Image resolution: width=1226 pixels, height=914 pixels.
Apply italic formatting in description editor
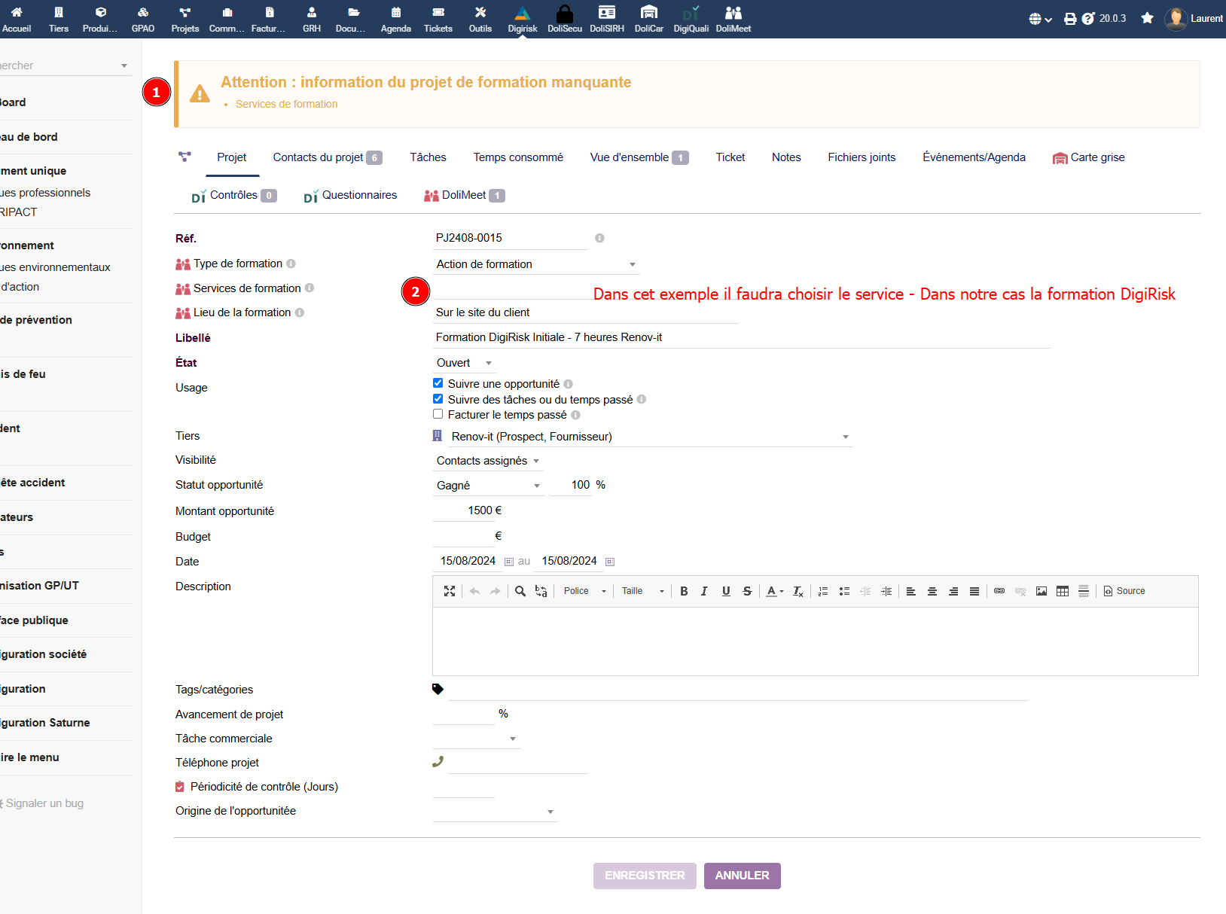coord(704,591)
